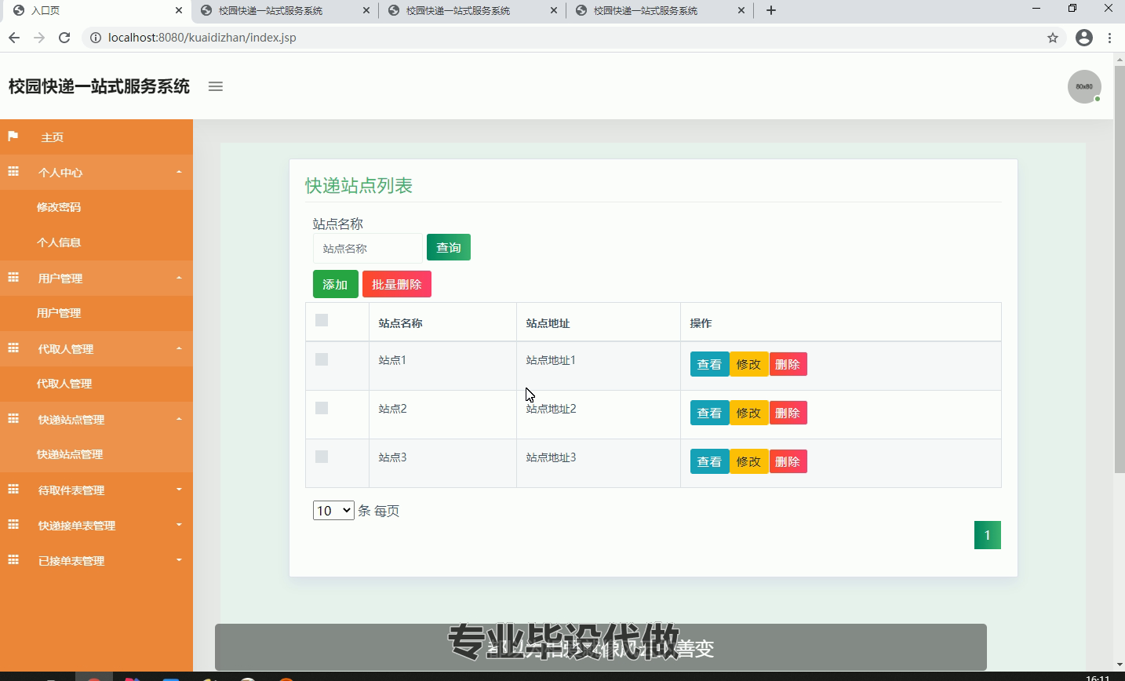Click the grid icon next to 待取件表管理
The height and width of the screenshot is (681, 1125).
(13, 489)
